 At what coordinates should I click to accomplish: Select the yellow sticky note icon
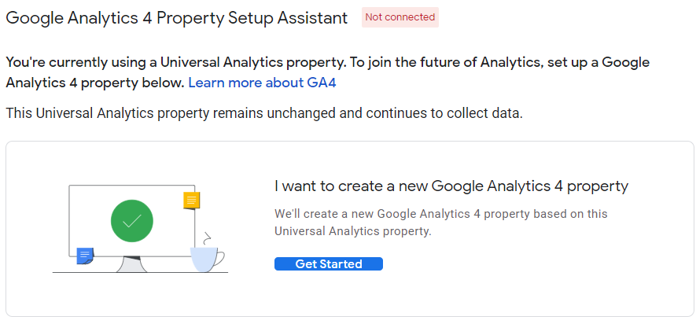[192, 201]
